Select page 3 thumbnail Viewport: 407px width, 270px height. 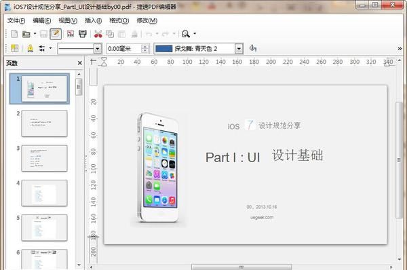point(44,158)
